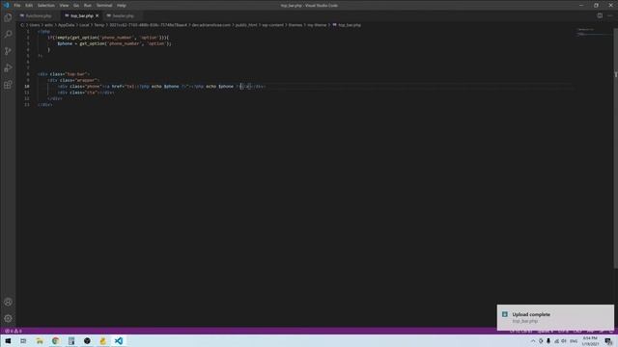Open the View menu
This screenshot has height=347, width=618.
pyautogui.click(x=64, y=6)
